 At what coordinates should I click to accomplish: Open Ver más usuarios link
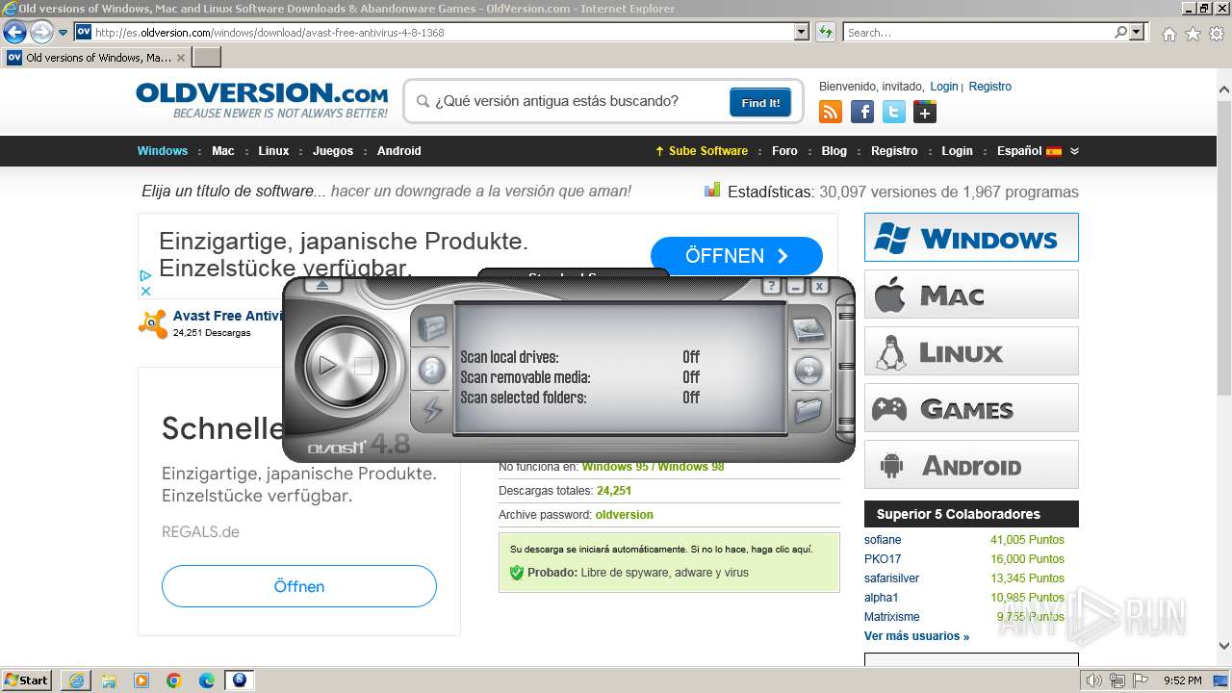[x=916, y=636]
